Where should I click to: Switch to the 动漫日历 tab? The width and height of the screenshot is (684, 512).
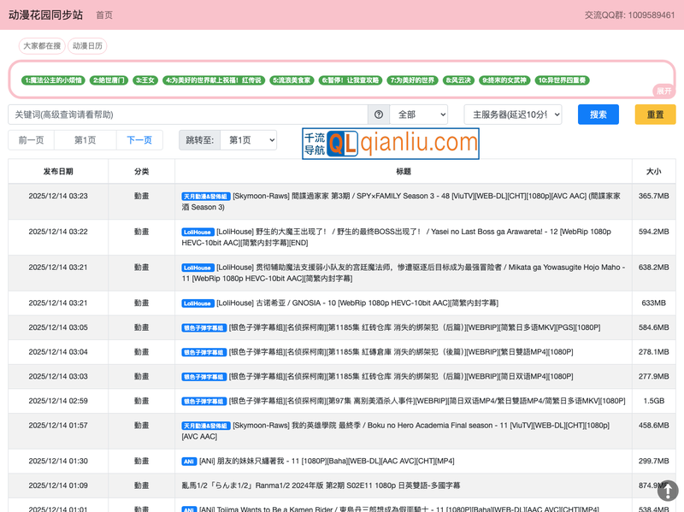[89, 46]
